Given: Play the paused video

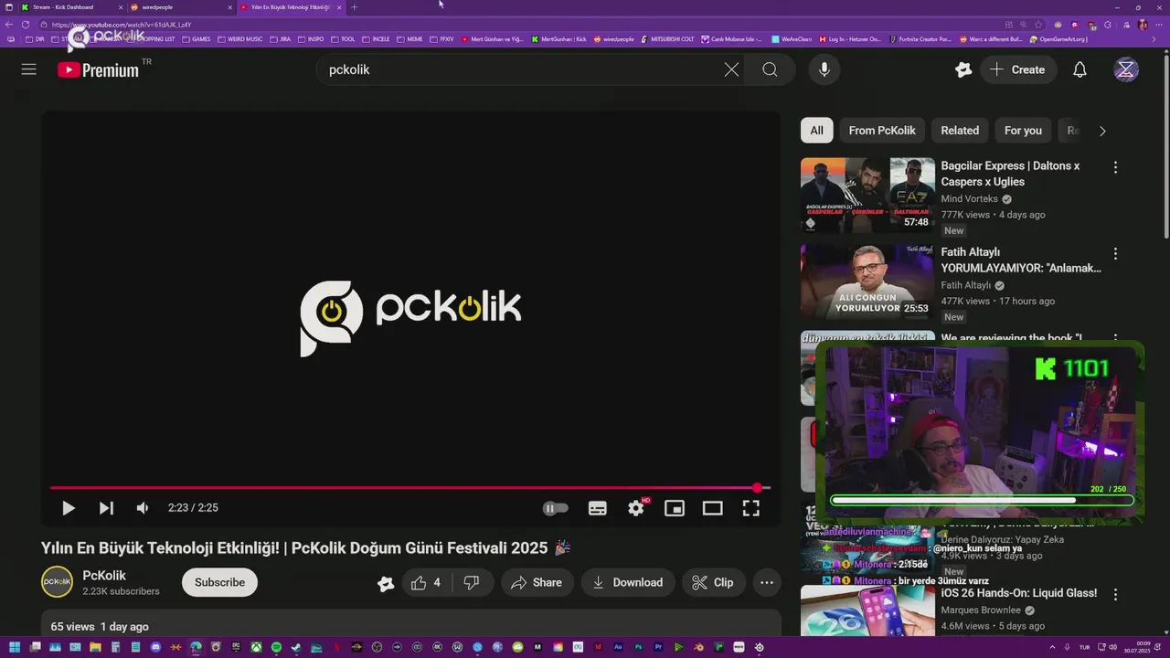Looking at the screenshot, I should point(68,508).
